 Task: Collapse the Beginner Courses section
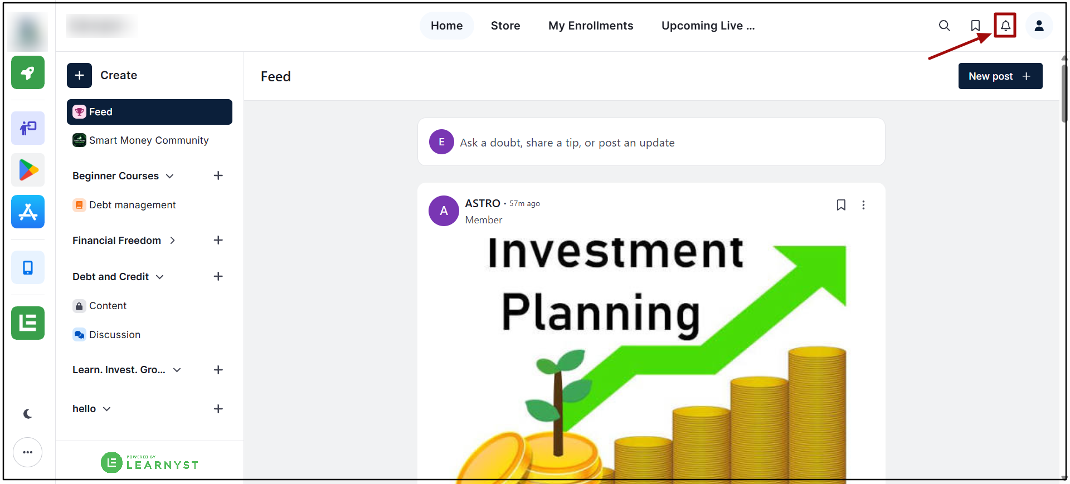[x=170, y=176]
